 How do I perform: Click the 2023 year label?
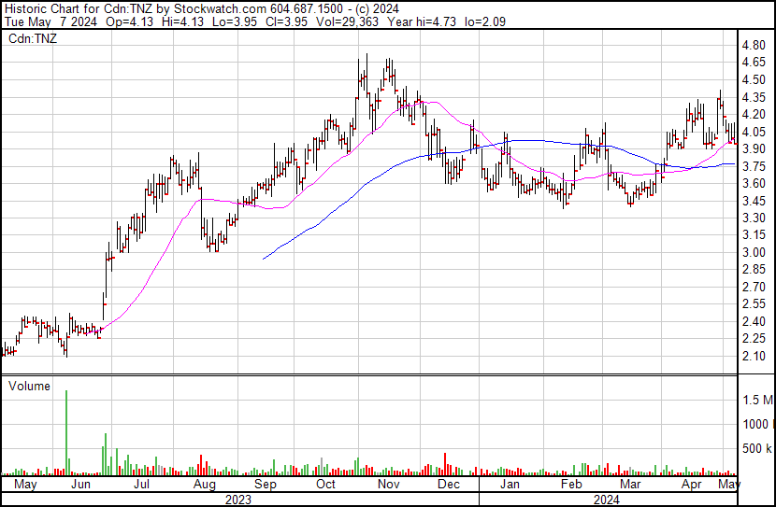click(239, 499)
